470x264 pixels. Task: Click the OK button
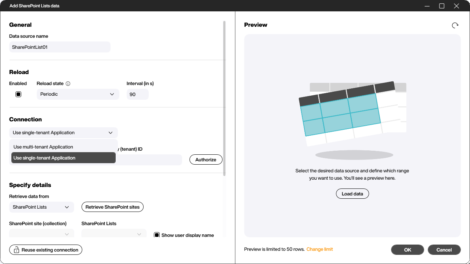click(x=408, y=250)
